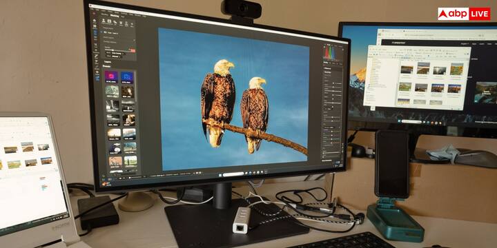Click the last icon in the masking panel icon row

pos(132,23)
